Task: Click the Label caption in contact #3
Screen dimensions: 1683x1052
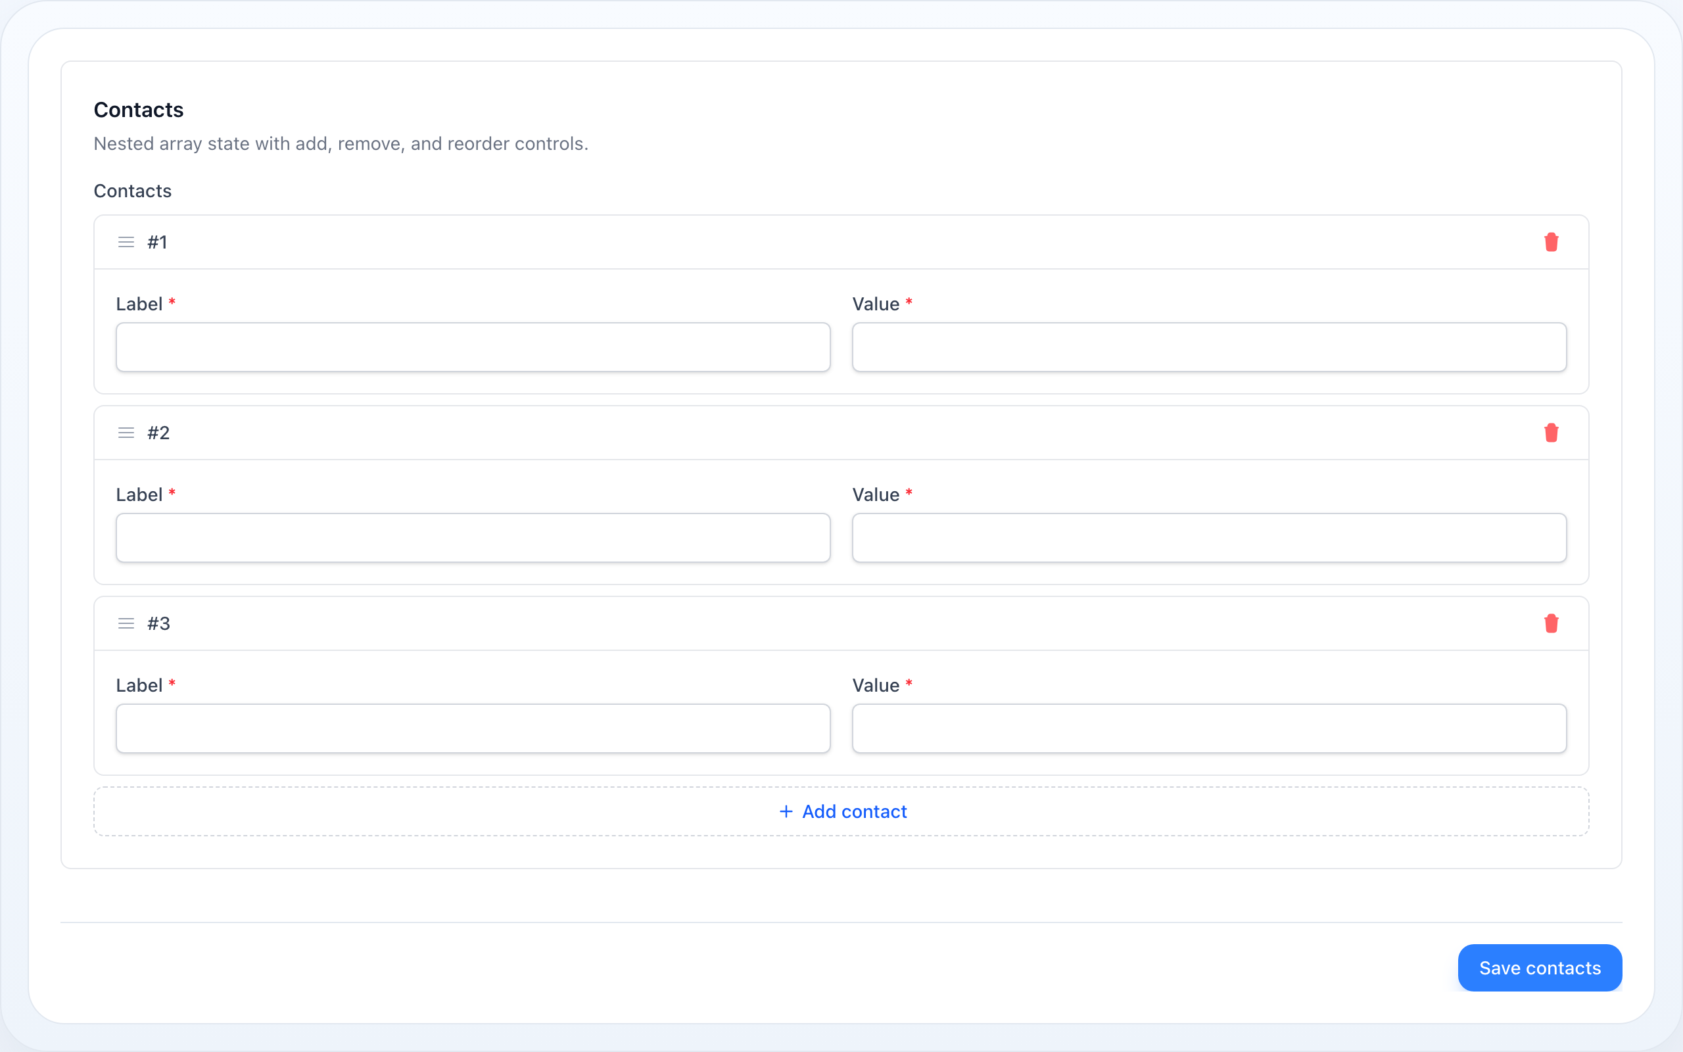Action: pyautogui.click(x=139, y=685)
